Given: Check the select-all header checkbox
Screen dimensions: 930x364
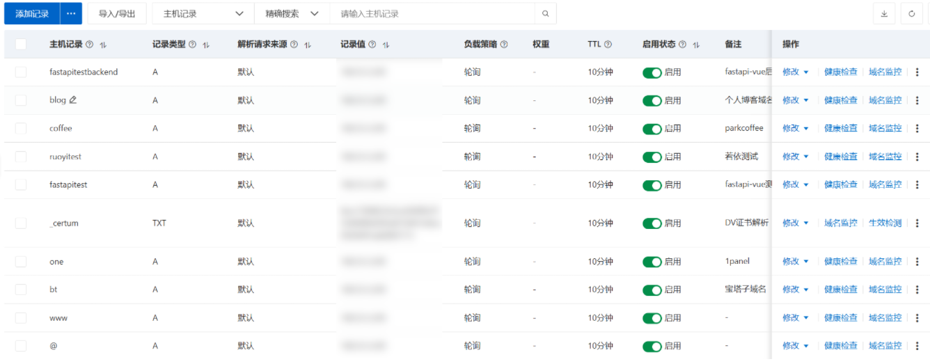Looking at the screenshot, I should click(21, 45).
